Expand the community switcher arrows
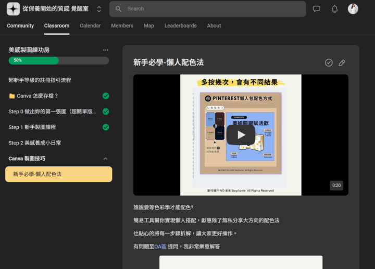Screen dimensions: 375x269 pos(99,9)
